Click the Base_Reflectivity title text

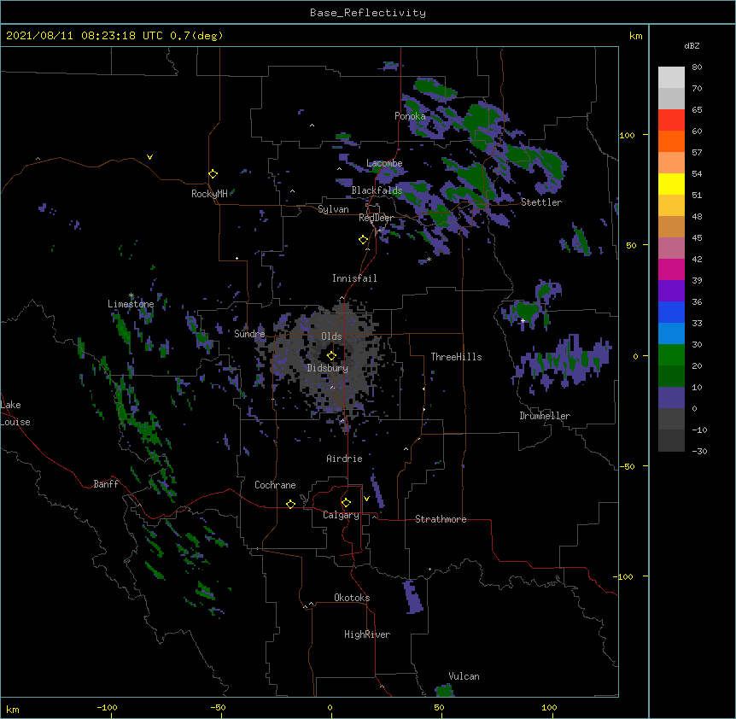pos(368,13)
